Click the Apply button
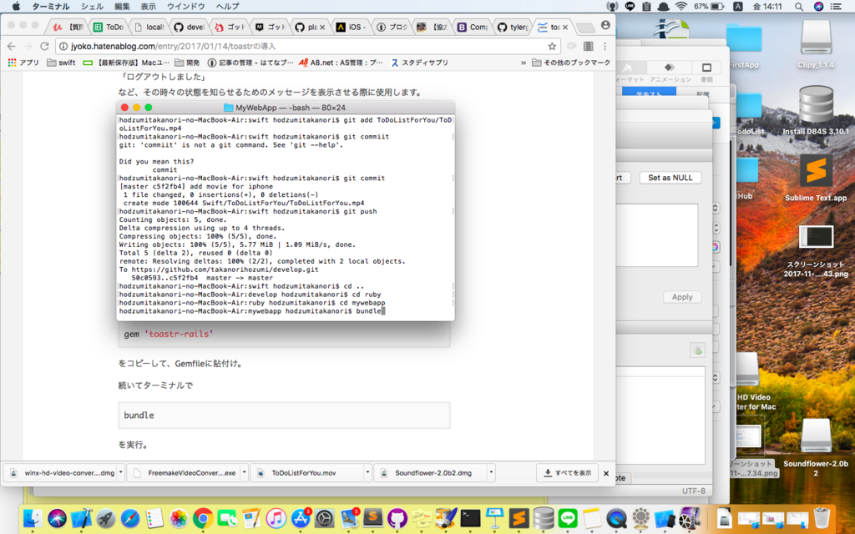Viewport: 855px width, 534px height. (x=682, y=297)
